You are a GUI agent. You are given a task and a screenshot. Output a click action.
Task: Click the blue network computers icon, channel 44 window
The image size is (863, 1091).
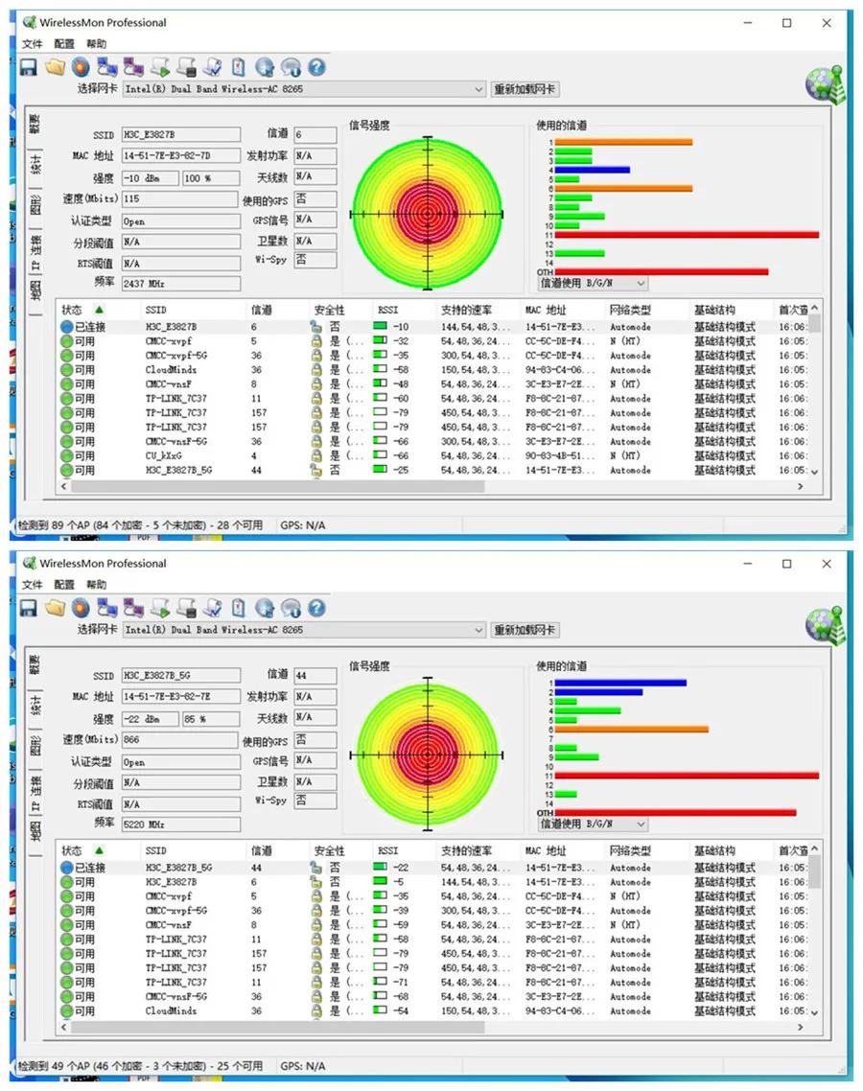(107, 608)
